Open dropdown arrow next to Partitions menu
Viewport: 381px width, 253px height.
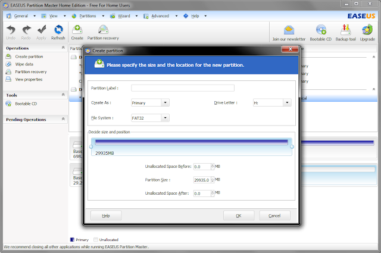click(103, 16)
